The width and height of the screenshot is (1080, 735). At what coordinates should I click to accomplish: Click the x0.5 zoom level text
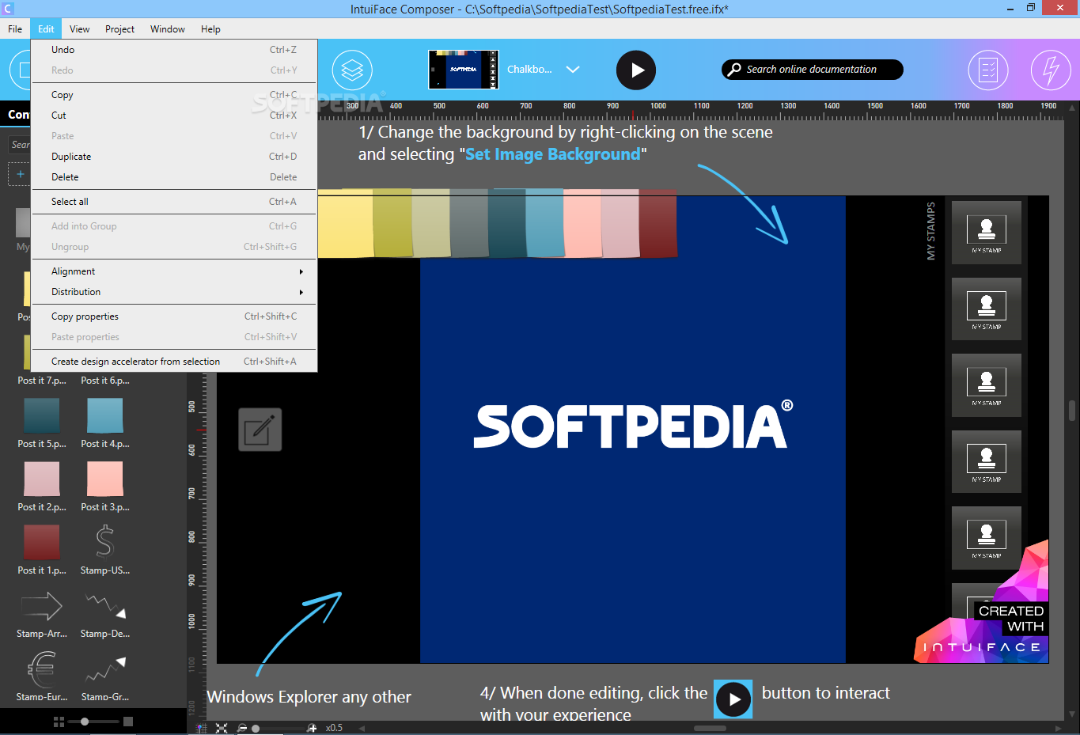click(334, 728)
